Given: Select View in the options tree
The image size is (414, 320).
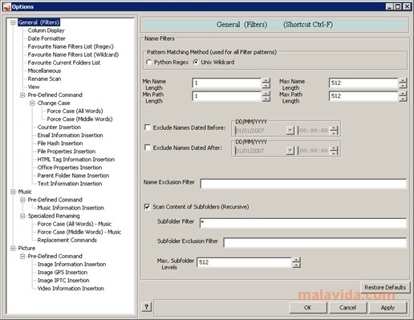Looking at the screenshot, I should (x=34, y=87).
